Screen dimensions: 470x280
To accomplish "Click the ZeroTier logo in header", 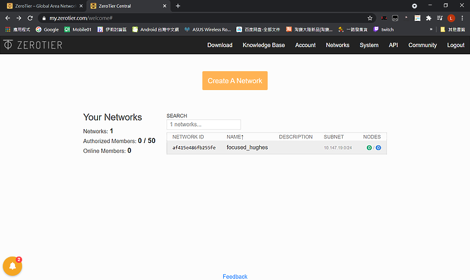I will [33, 45].
